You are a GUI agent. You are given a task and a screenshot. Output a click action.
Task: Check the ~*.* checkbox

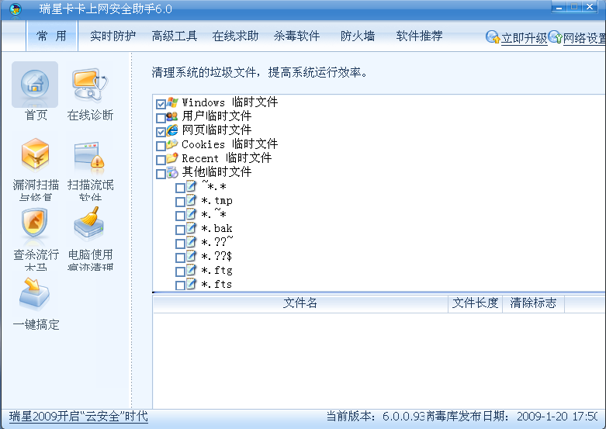[180, 188]
